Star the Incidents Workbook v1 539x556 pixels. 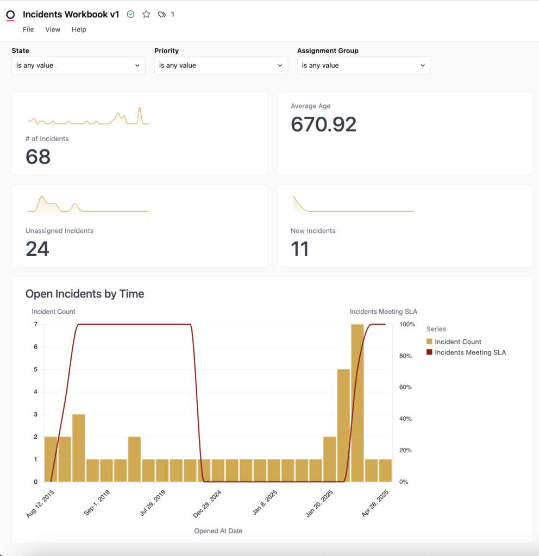pyautogui.click(x=146, y=14)
